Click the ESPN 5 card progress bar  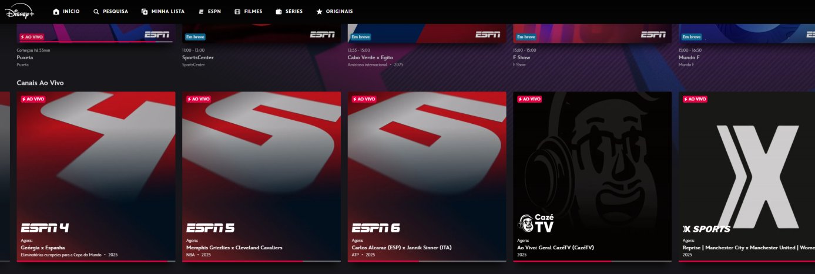(261, 261)
